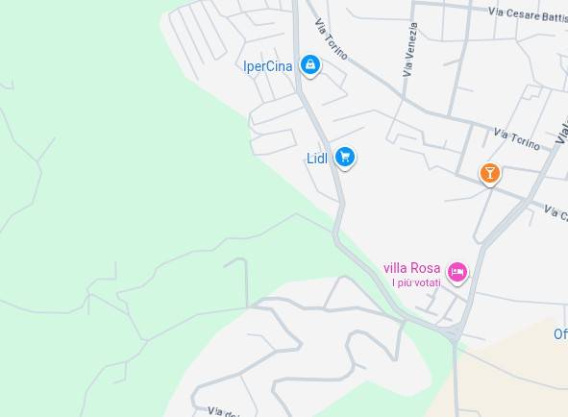Click the partial blue "Of" place label
Screen dimensions: 568x417
click(x=560, y=333)
